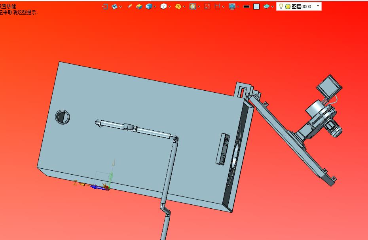Click the red square snap icon
The width and height of the screenshot is (368, 240).
point(207,7)
